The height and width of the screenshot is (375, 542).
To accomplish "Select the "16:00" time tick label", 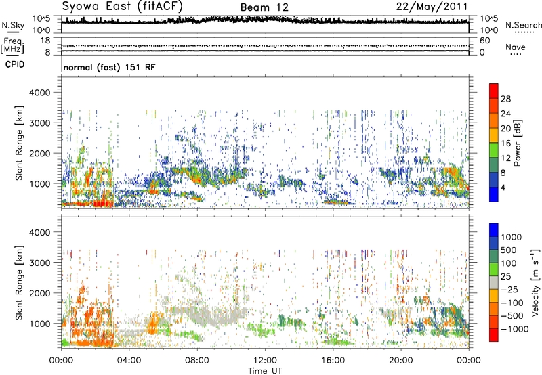I will [x=333, y=361].
